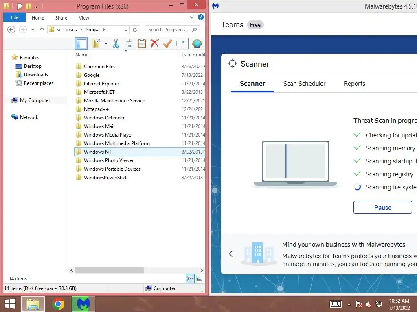Expand the address bar history dropdown

pos(126,30)
